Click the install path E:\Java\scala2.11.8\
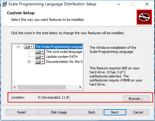 pyautogui.click(x=54, y=97)
